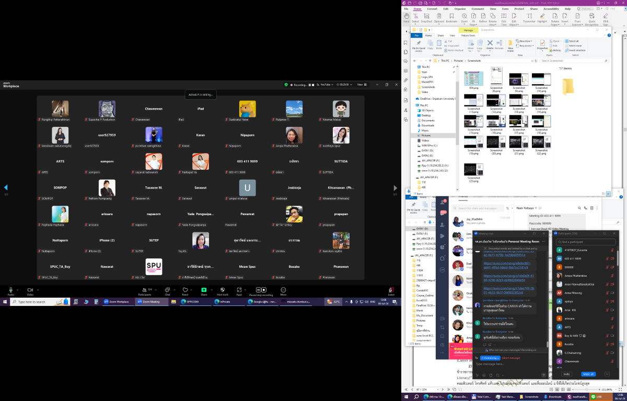This screenshot has width=627, height=401.
Task: Mute or unmute the Zoom Audio microphone
Action: pyautogui.click(x=11, y=291)
